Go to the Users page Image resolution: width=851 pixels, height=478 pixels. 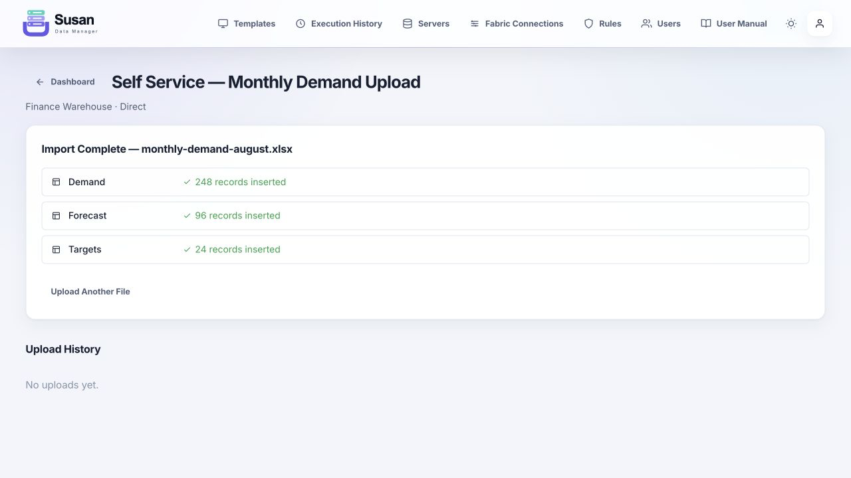pyautogui.click(x=661, y=23)
